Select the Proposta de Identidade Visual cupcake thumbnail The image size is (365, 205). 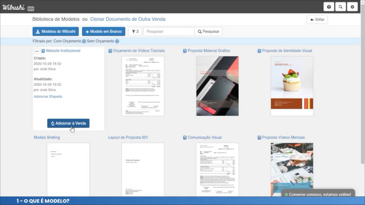pos(292,86)
